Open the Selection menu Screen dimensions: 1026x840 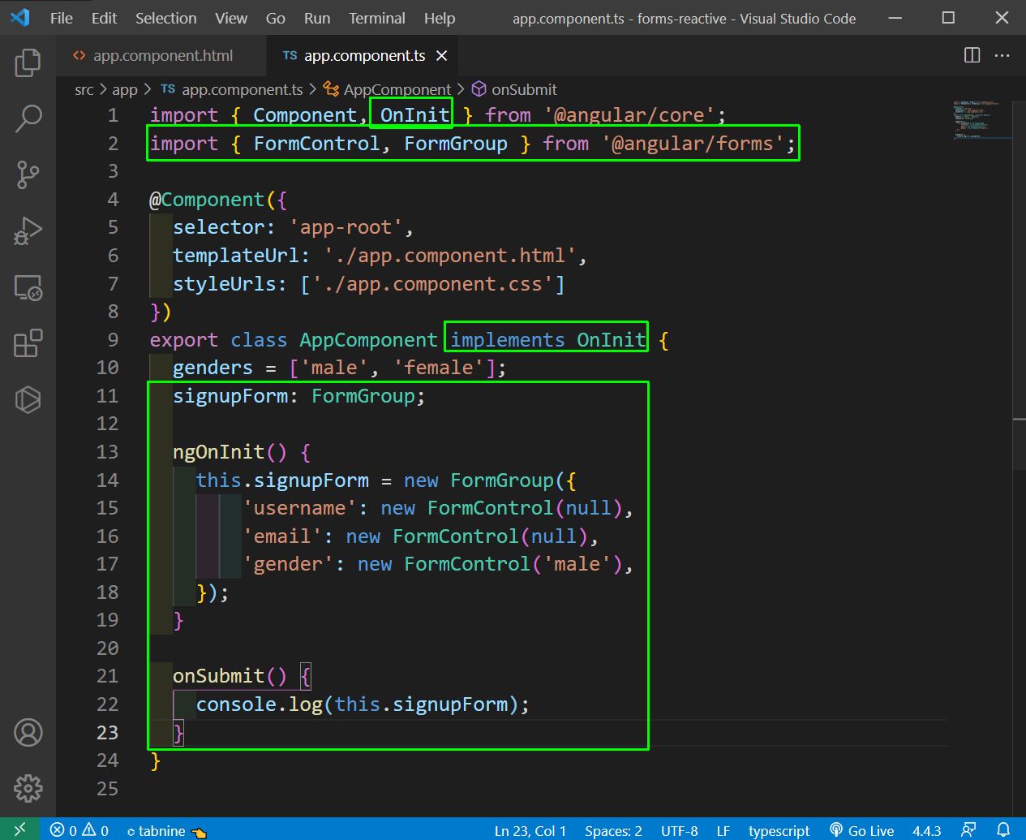click(x=165, y=18)
